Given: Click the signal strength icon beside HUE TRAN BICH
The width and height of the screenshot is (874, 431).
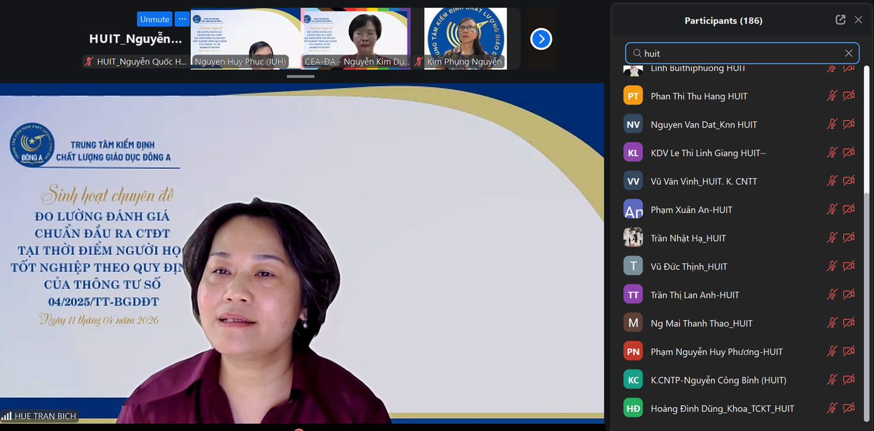Looking at the screenshot, I should (7, 416).
